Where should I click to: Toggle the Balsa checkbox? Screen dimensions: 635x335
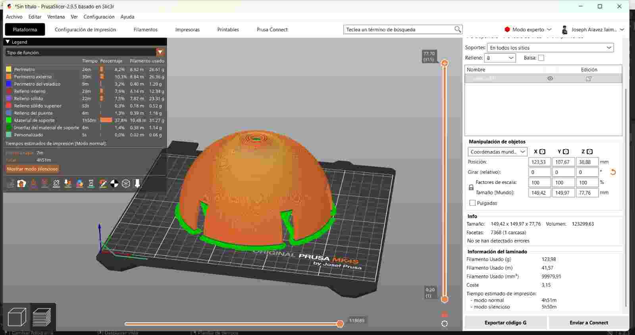[541, 58]
